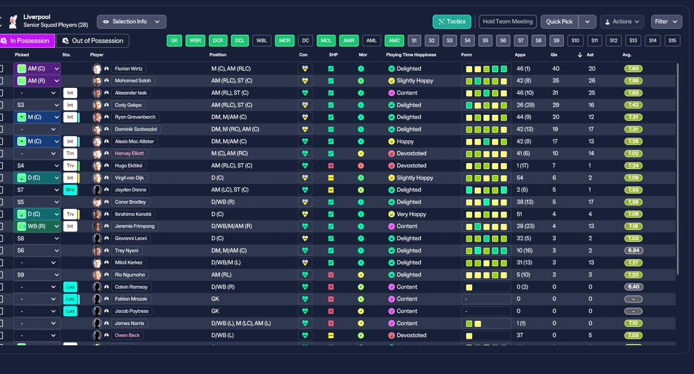Click Alexander Isak's content face icon
Image resolution: width=694 pixels, height=374 pixels.
pos(391,93)
